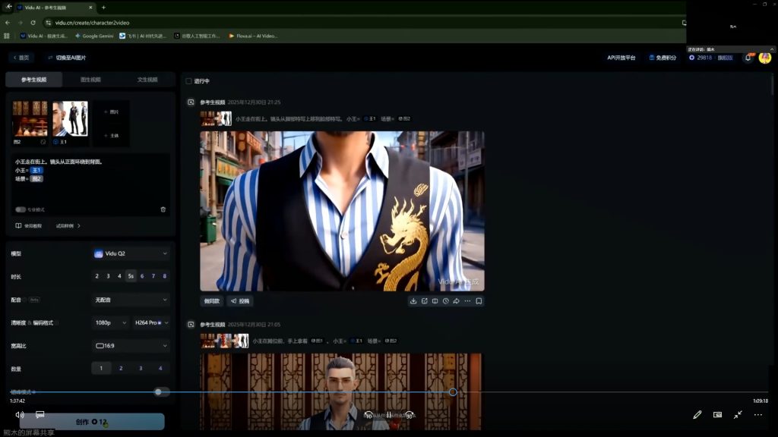Delete the prompt with the trash icon
Image resolution: width=778 pixels, height=437 pixels.
pyautogui.click(x=163, y=209)
